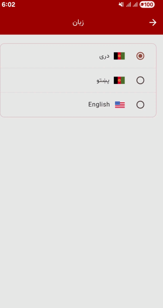Tap the زبان page title
Image resolution: width=163 pixels, height=308 pixels.
click(x=78, y=23)
